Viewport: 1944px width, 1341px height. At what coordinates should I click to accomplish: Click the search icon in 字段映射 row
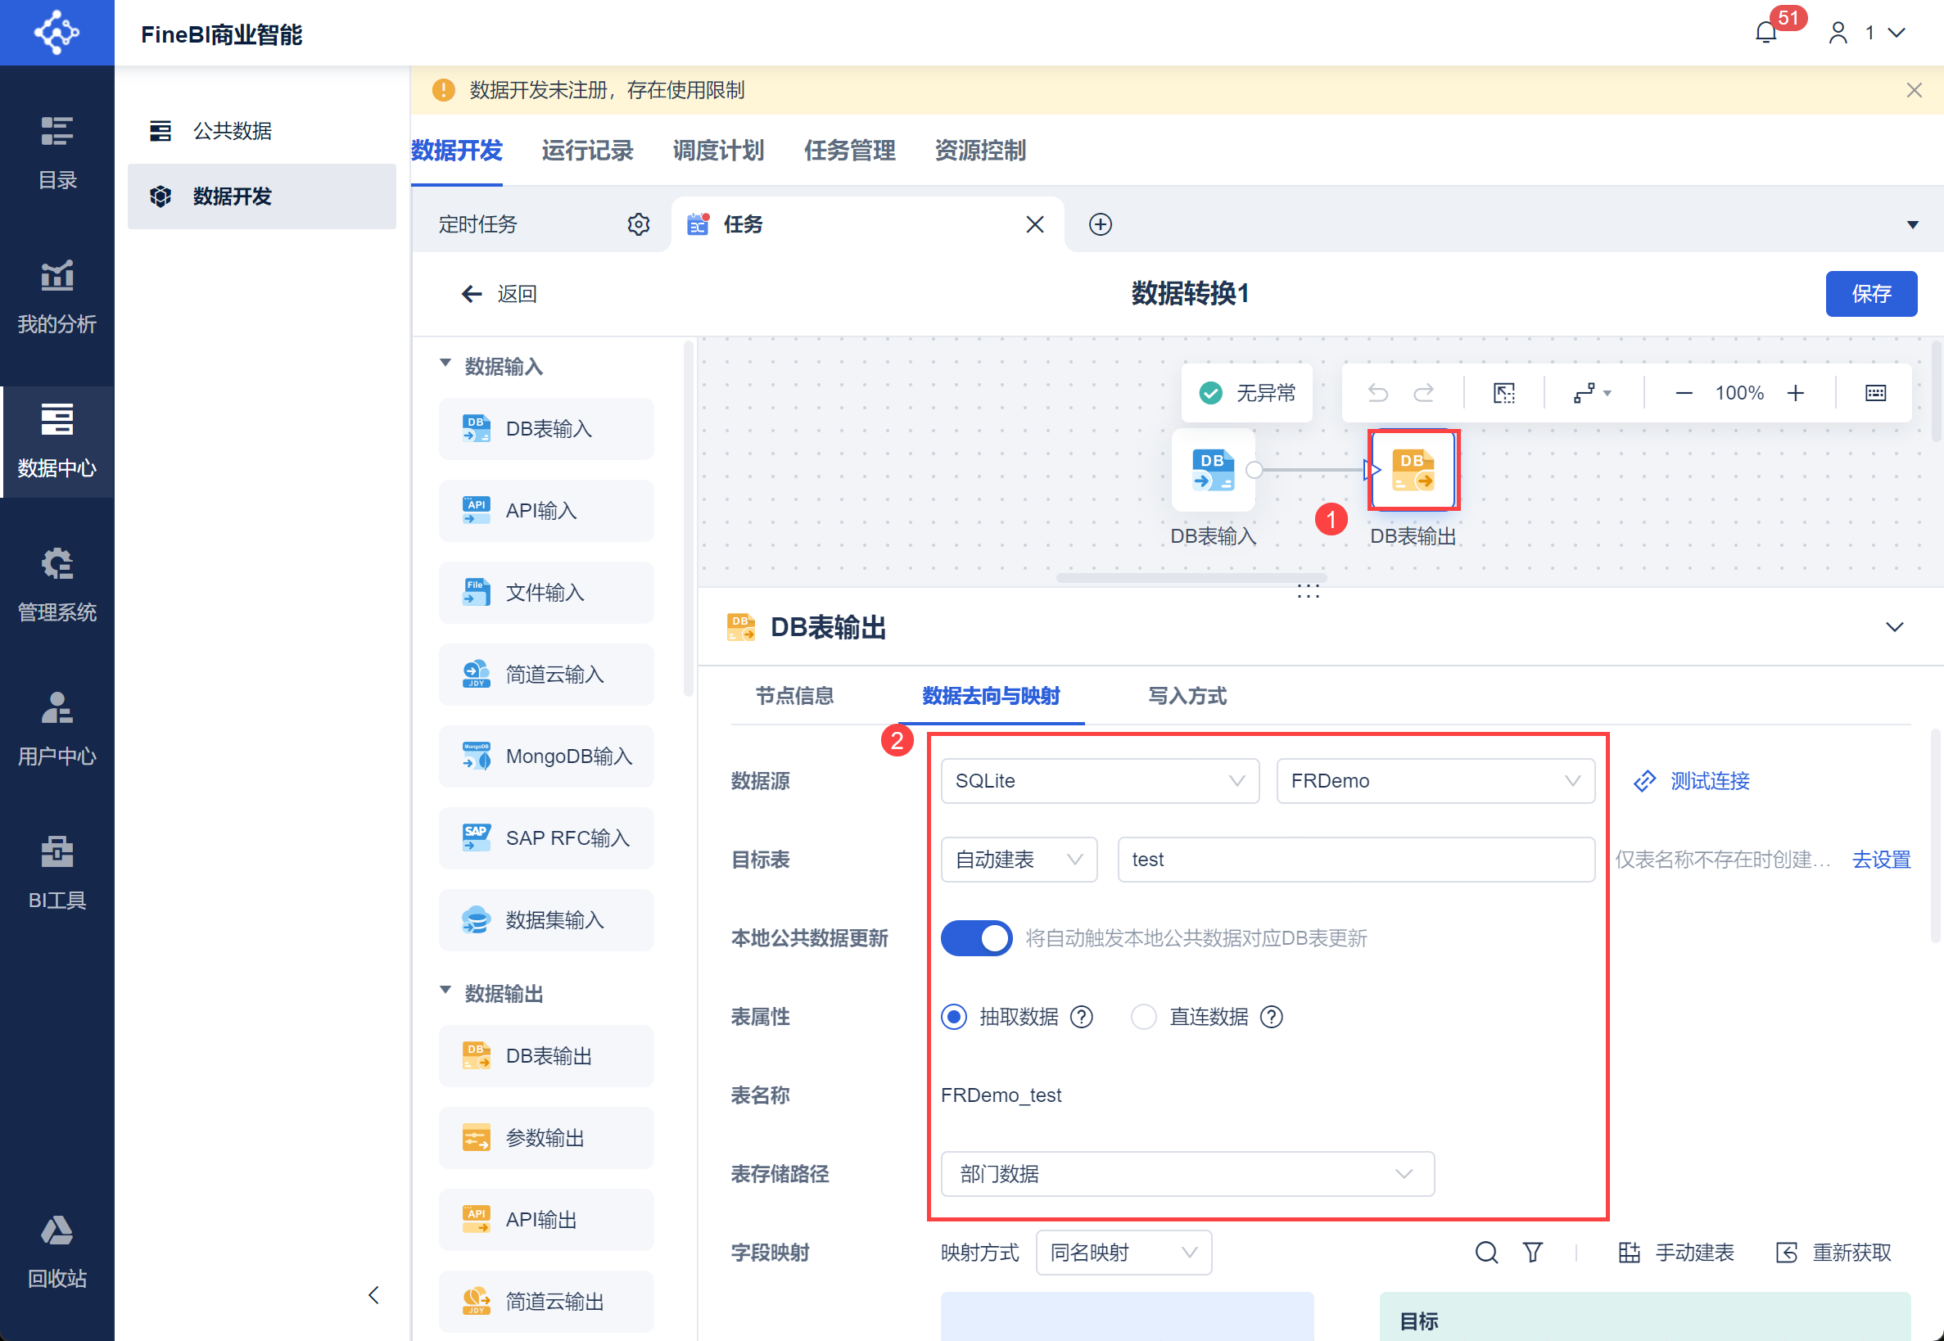tap(1486, 1252)
